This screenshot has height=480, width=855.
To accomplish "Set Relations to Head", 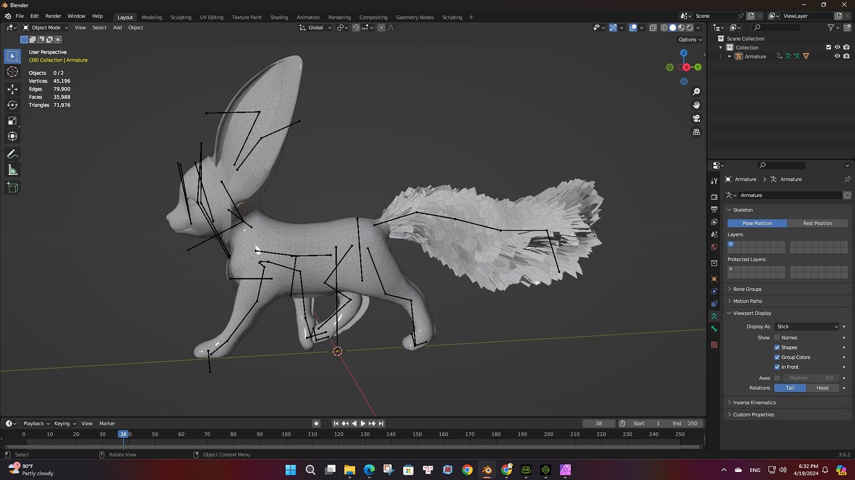I will tap(822, 388).
